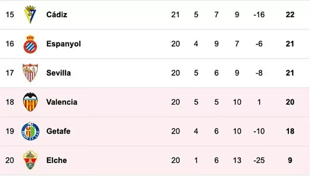The height and width of the screenshot is (177, 310).
Task: Click the Espanyol club crest
Action: 30,44
